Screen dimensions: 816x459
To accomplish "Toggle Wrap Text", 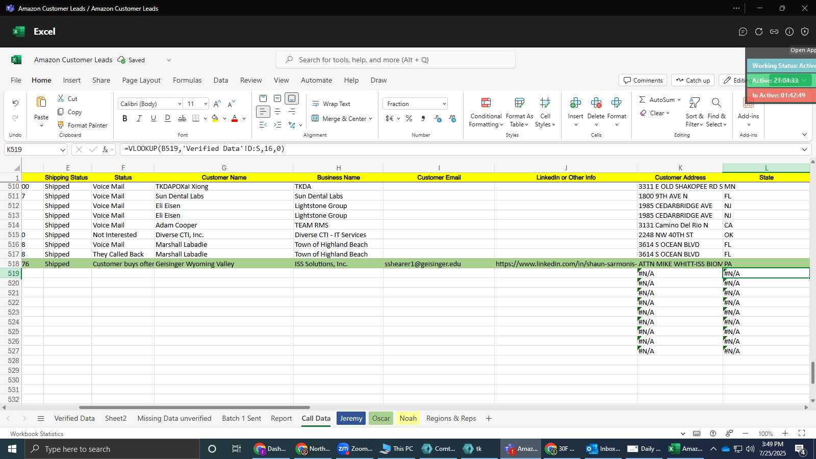I will coord(331,104).
